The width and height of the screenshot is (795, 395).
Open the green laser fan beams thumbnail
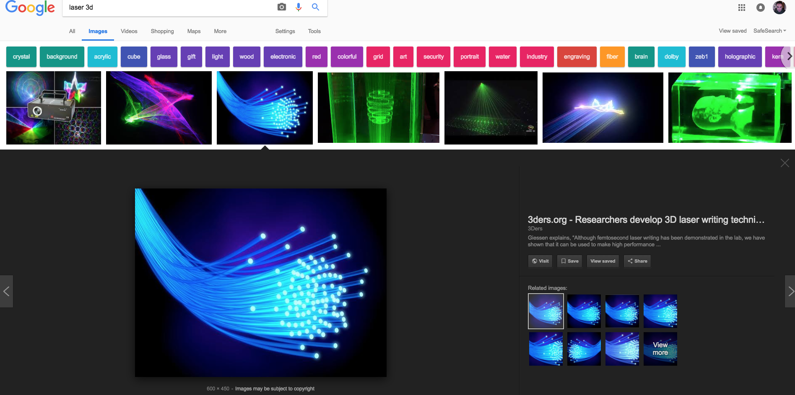491,108
